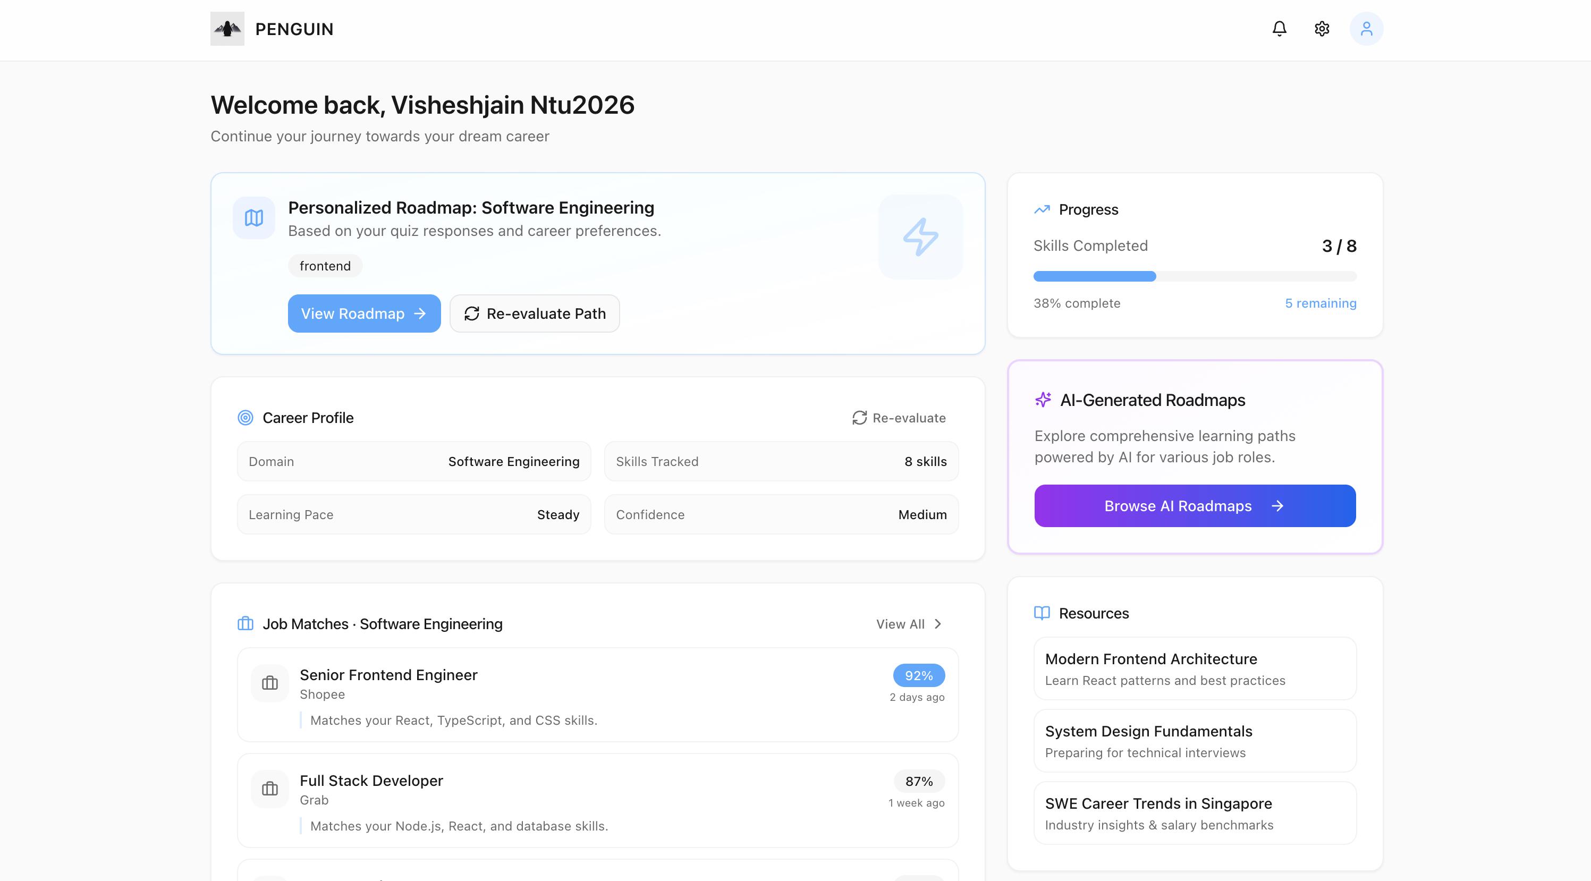The image size is (1591, 881).
Task: Open System Design Fundamentals resource
Action: 1195,741
